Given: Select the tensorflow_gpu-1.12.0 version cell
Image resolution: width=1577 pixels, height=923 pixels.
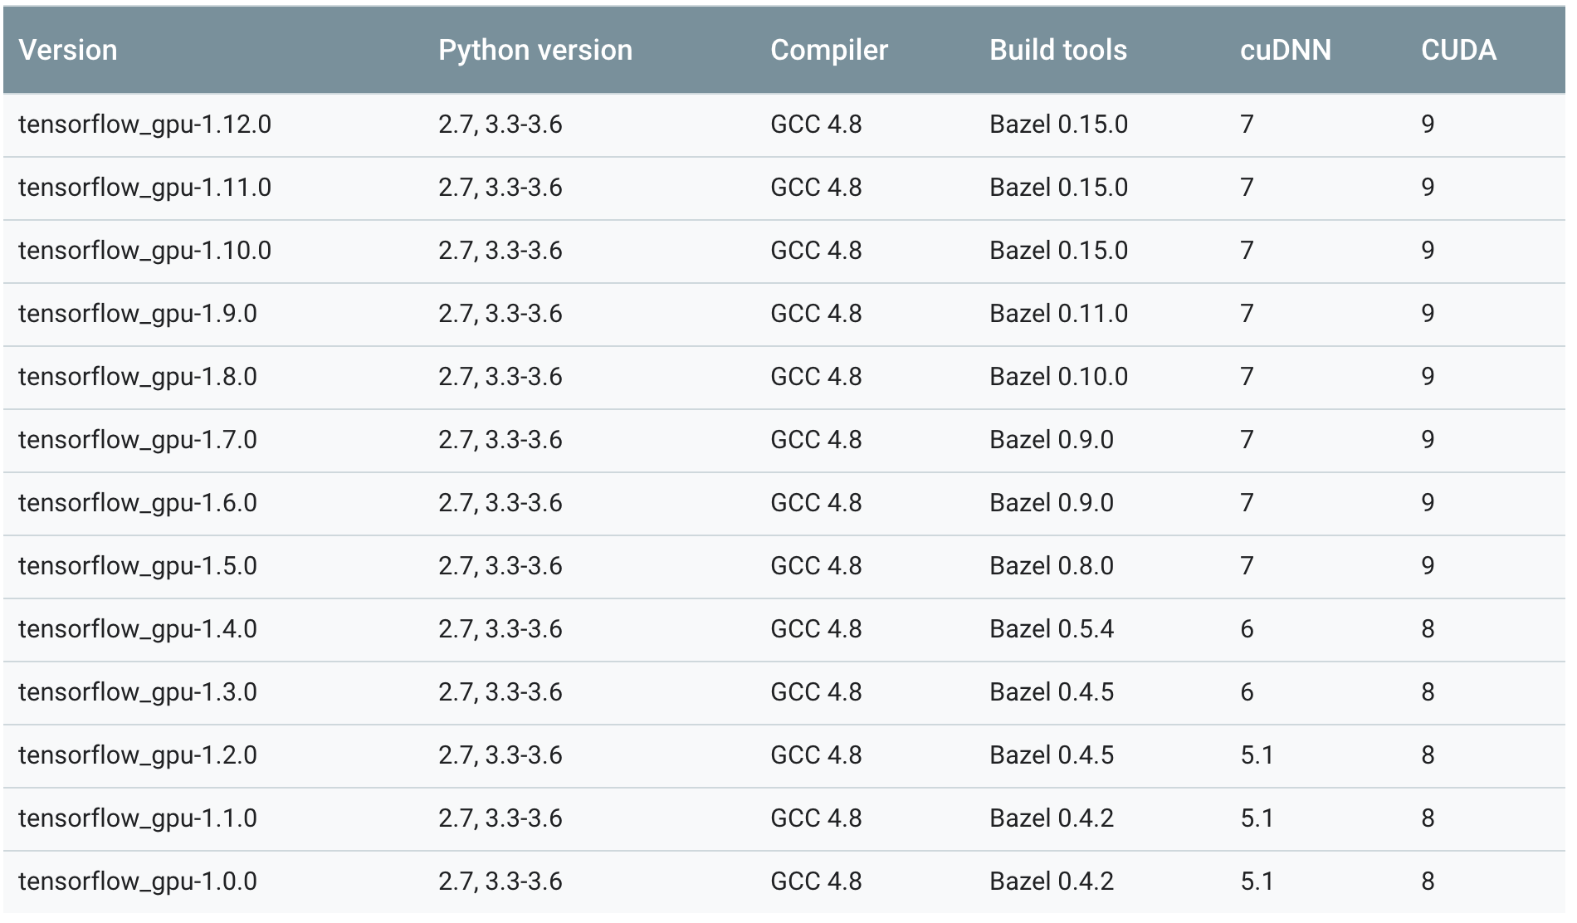Looking at the screenshot, I should [144, 125].
